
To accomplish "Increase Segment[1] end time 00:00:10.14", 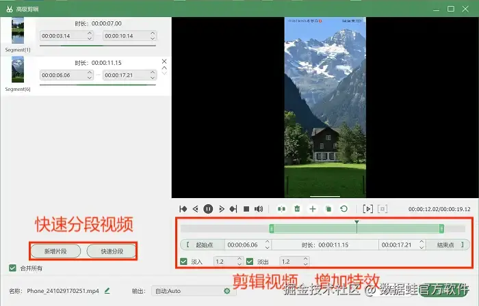I will [x=153, y=33].
